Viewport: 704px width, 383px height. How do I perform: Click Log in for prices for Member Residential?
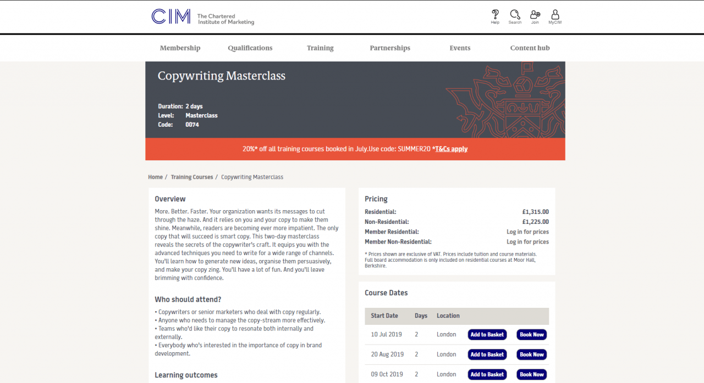coord(527,232)
